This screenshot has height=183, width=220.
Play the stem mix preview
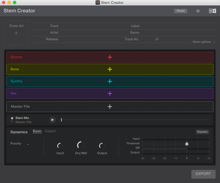click(x=53, y=120)
